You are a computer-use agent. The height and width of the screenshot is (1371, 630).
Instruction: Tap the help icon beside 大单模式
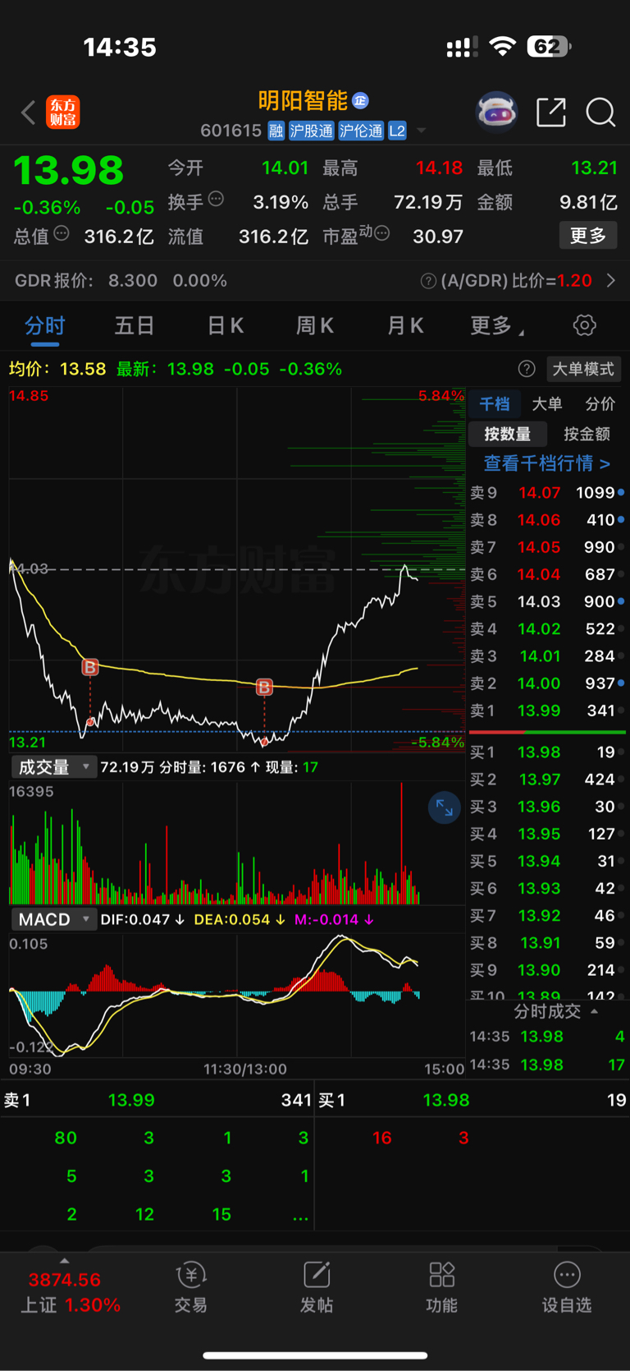(x=527, y=369)
